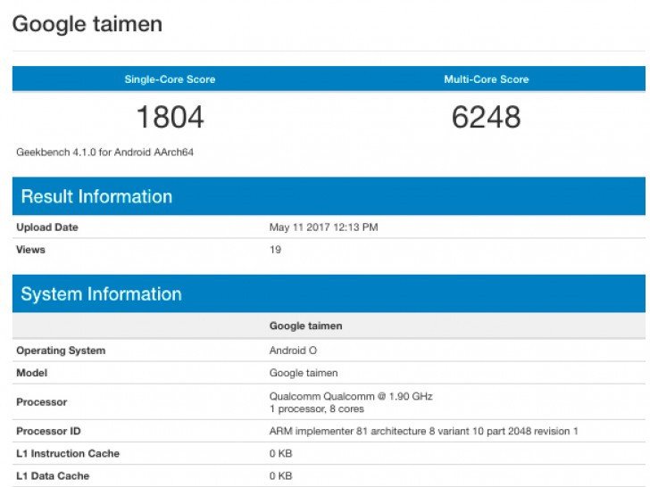Select the Single-Core Score header
Image resolution: width=650 pixels, height=487 pixels.
click(x=170, y=79)
